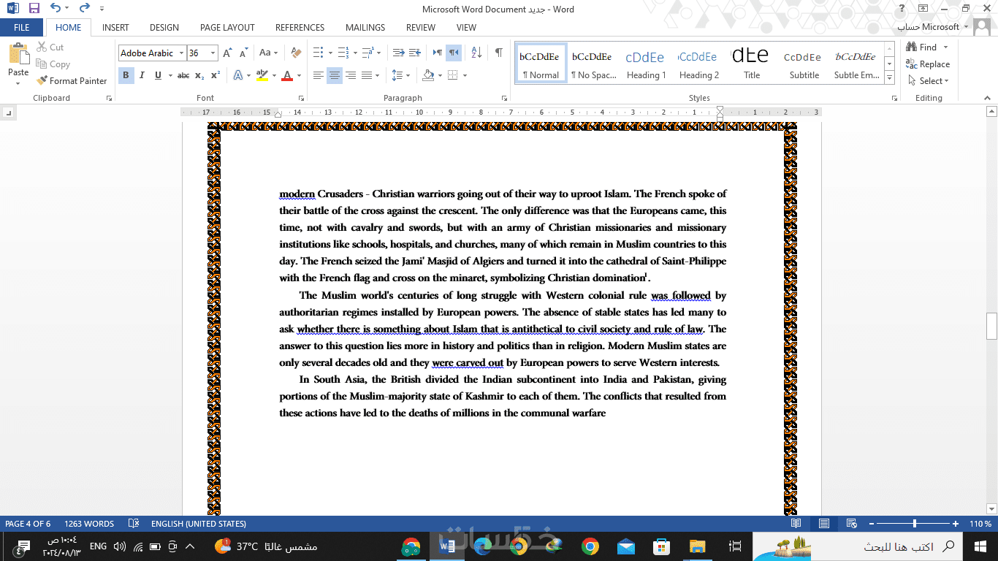Increase font size with Grow Font icon
Screen dimensions: 998x561
click(227, 53)
